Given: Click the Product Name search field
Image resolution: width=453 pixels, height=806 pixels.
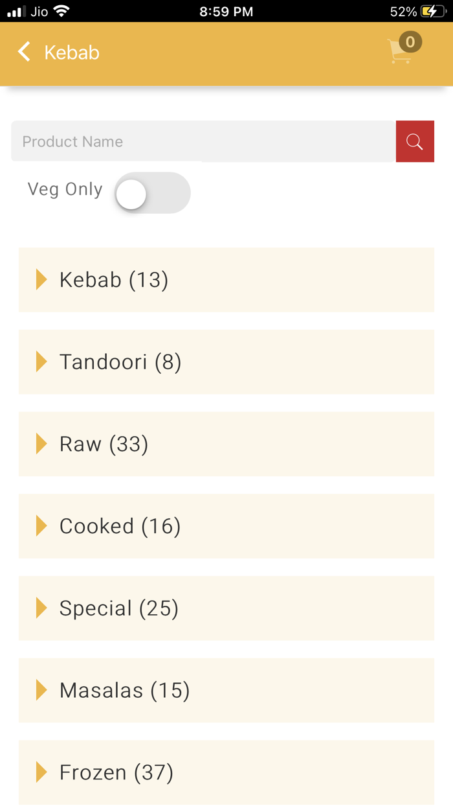Looking at the screenshot, I should click(x=203, y=141).
